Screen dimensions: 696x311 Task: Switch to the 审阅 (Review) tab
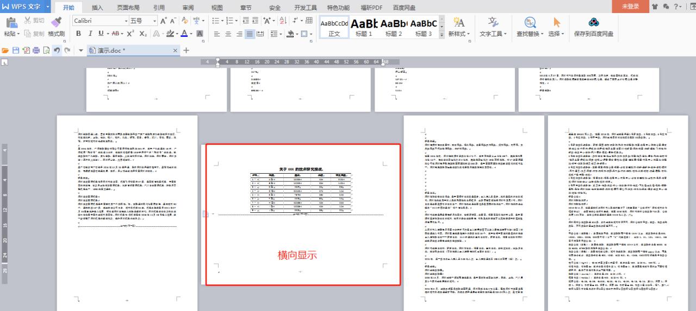coord(188,8)
